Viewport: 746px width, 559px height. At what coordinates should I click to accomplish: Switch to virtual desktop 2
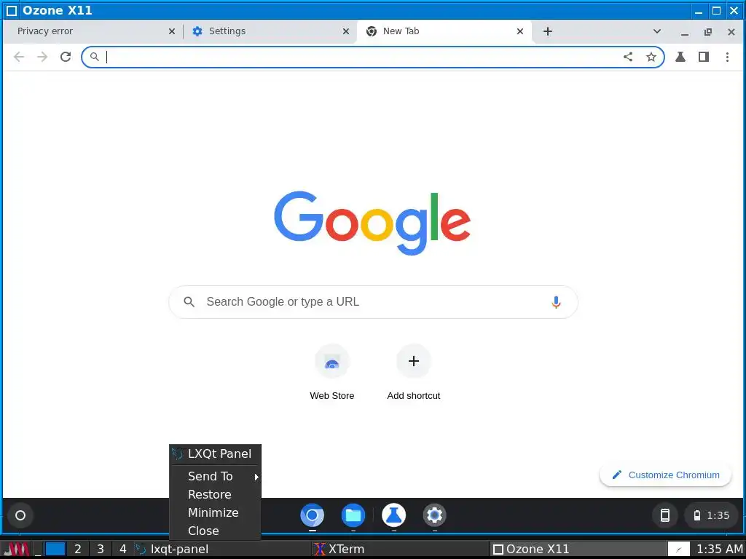pyautogui.click(x=77, y=550)
